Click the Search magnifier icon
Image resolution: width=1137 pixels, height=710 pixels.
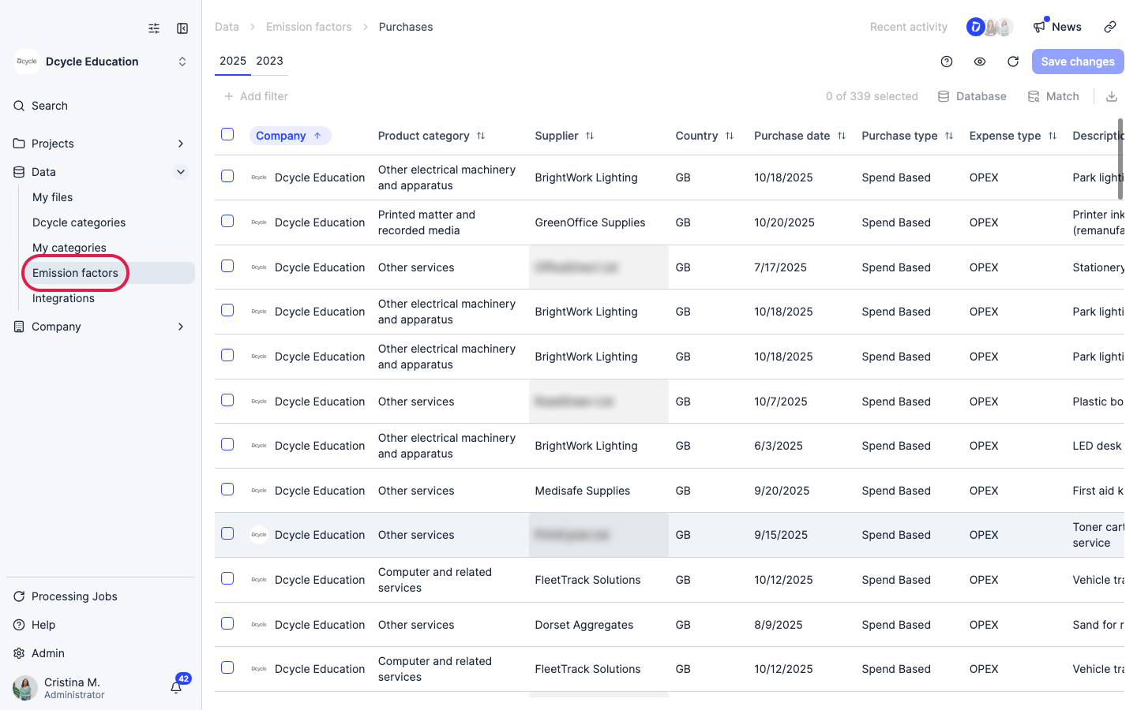point(19,106)
